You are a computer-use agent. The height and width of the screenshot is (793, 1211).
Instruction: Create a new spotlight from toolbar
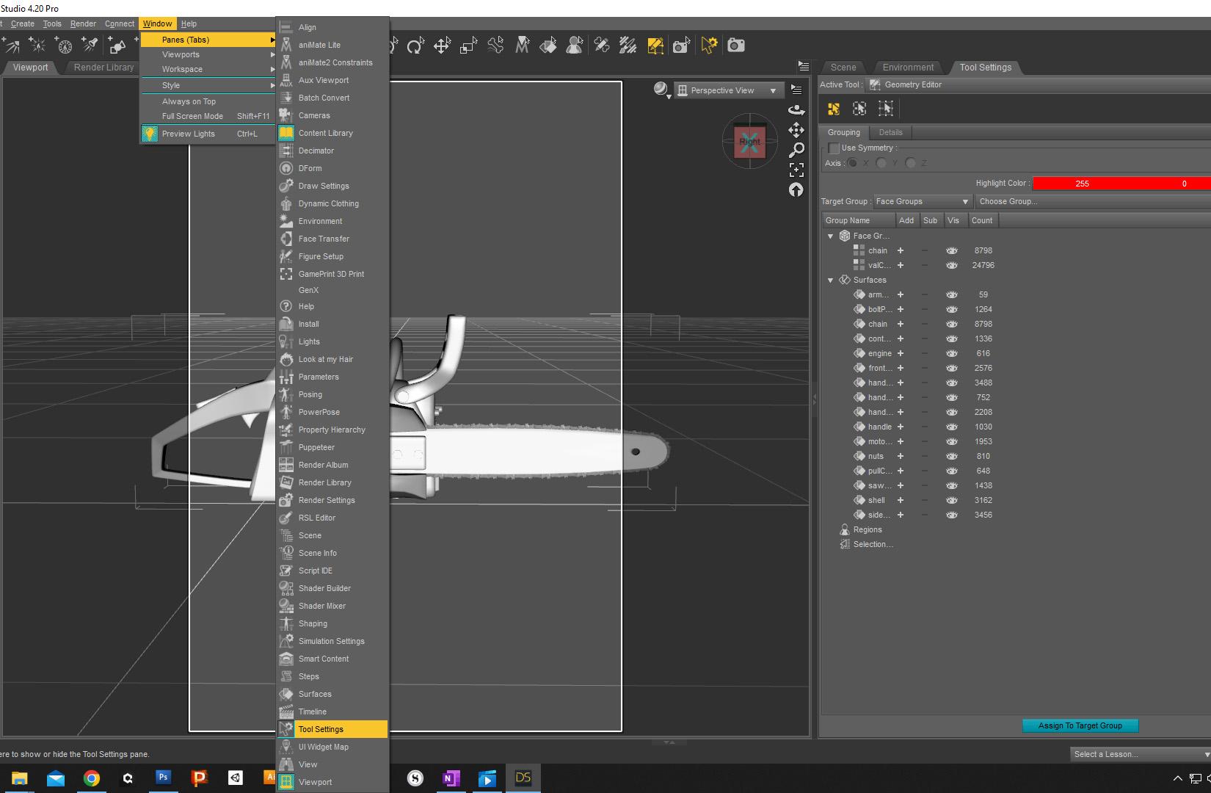pyautogui.click(x=90, y=46)
